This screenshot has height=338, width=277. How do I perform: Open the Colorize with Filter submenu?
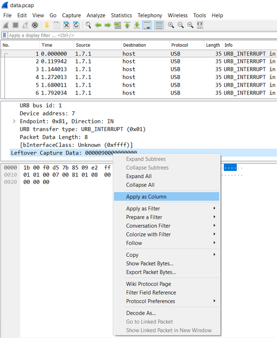167,234
